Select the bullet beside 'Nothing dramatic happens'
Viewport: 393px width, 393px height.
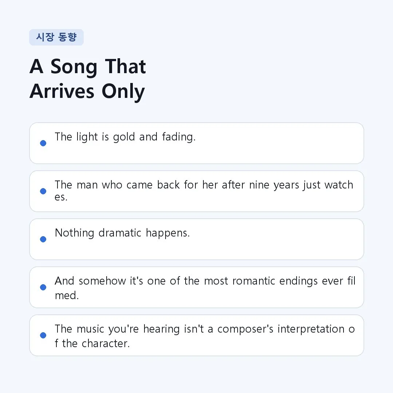(43, 239)
